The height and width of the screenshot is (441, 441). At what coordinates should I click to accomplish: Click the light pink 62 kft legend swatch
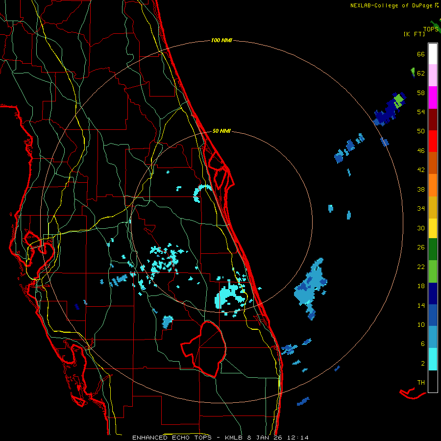(433, 75)
